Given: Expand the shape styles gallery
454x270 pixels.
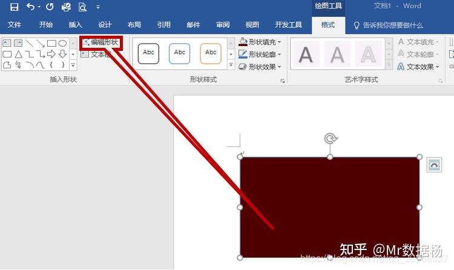Looking at the screenshot, I should [231, 65].
